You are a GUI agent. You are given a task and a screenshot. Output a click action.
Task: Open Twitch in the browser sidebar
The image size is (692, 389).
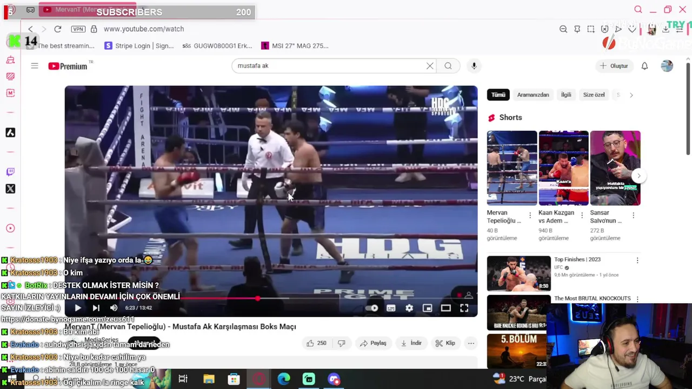click(10, 172)
